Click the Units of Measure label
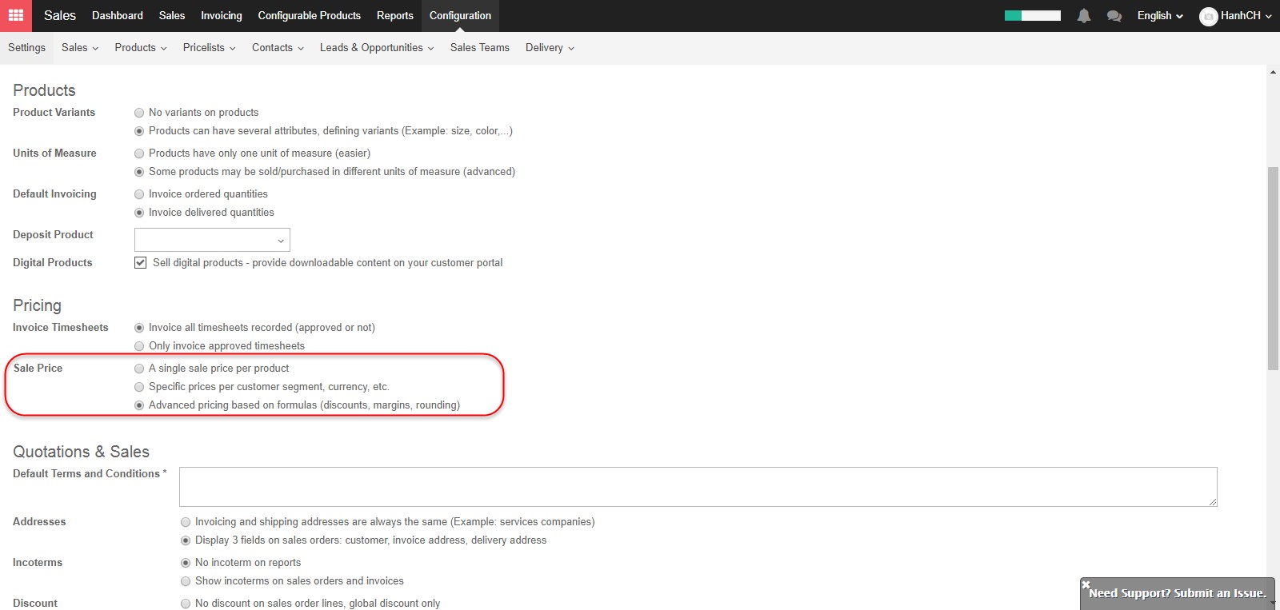 54,153
